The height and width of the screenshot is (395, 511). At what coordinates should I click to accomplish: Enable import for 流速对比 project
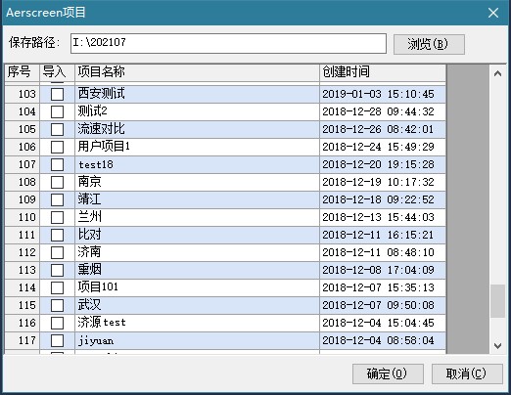coord(57,130)
